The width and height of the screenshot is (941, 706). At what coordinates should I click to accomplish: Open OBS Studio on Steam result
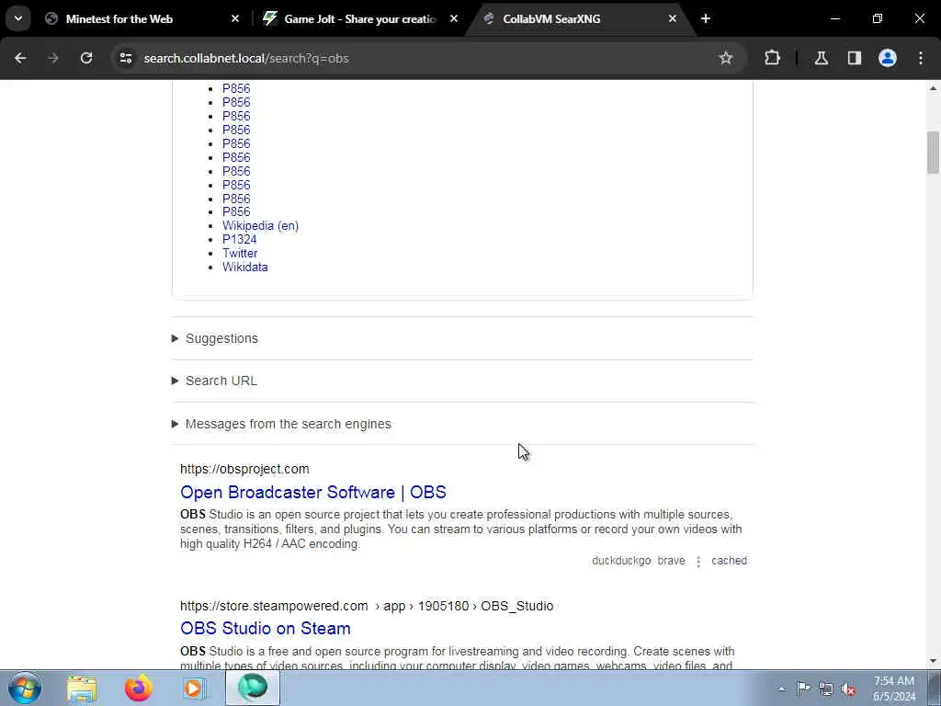click(x=266, y=629)
